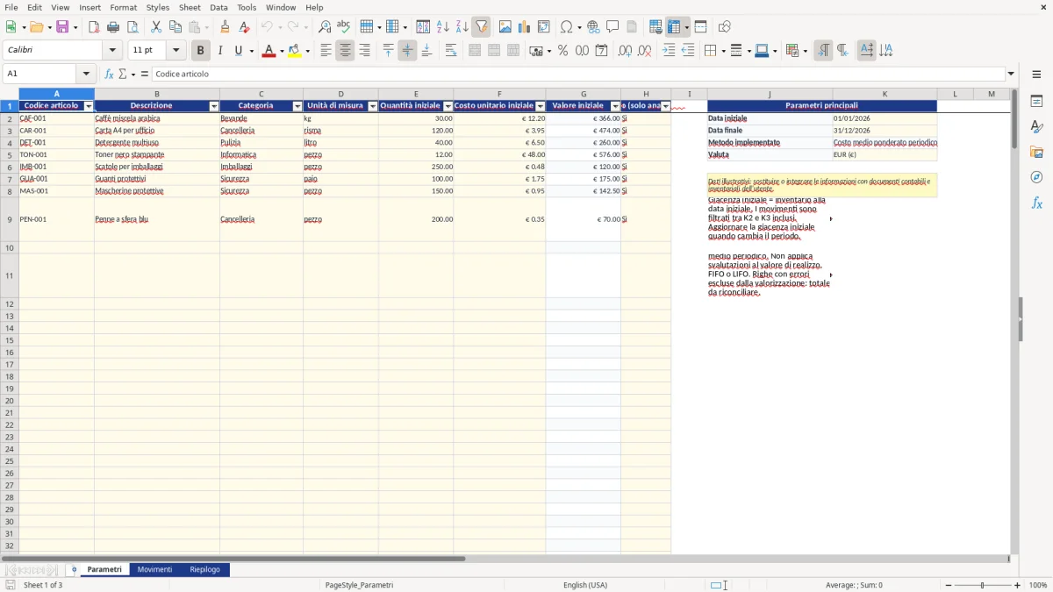Viewport: 1053px width, 592px height.
Task: Click the Special Character omega icon
Action: tap(566, 27)
